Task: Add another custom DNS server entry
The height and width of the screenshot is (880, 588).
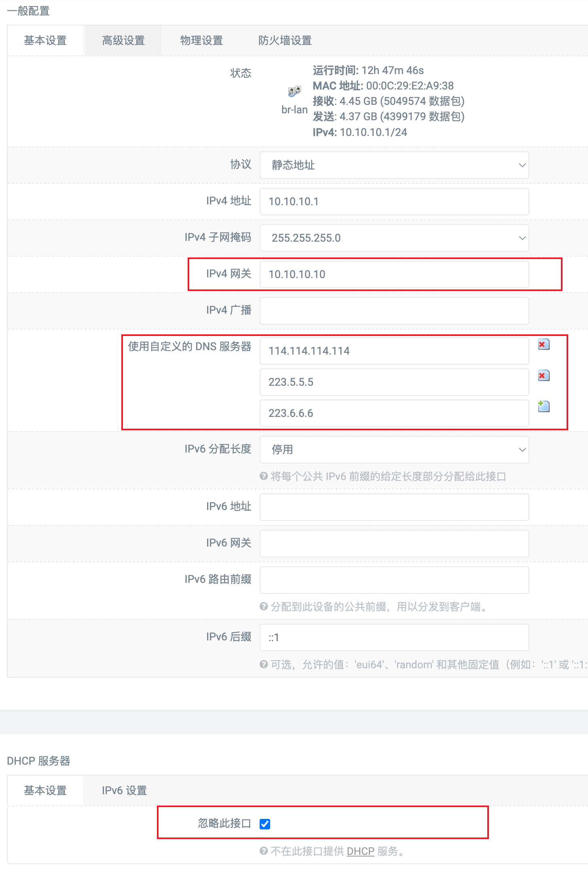Action: tap(544, 406)
